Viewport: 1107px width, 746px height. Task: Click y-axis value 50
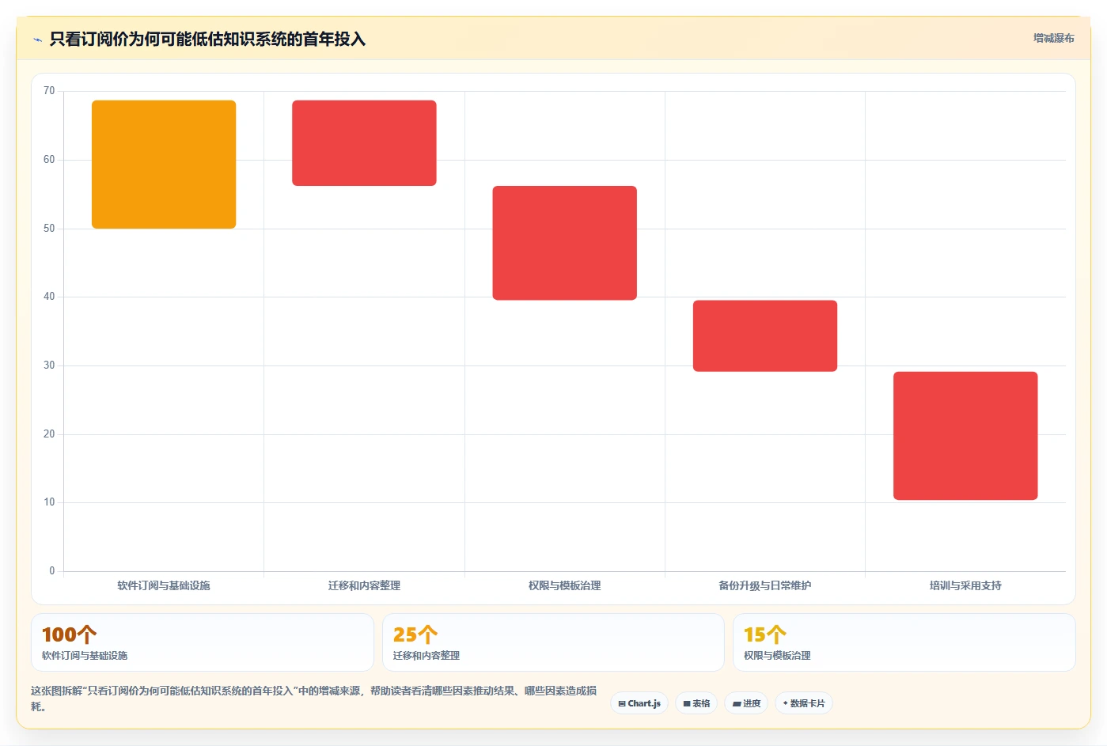(49, 229)
